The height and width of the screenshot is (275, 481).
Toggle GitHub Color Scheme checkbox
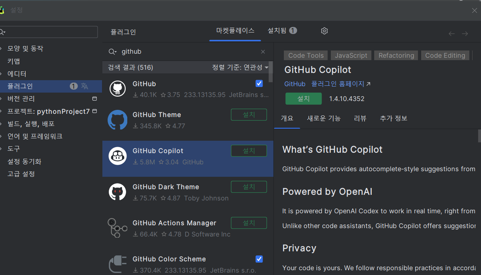point(259,259)
